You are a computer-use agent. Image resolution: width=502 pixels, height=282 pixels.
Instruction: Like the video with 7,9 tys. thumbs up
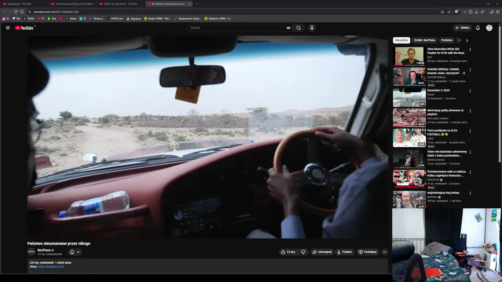tap(288, 252)
